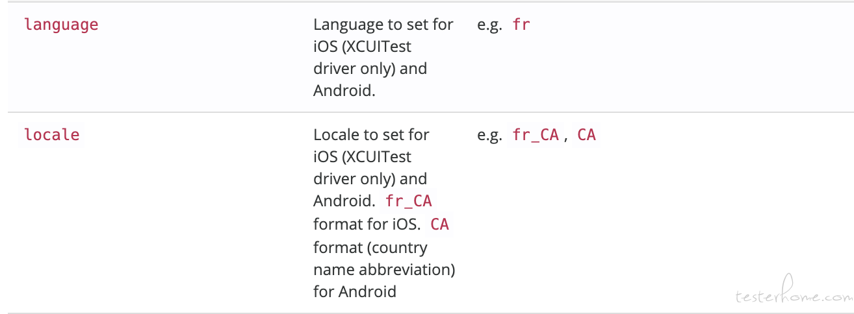Click CA code in locale description
This screenshot has height=314, width=854.
(x=439, y=224)
